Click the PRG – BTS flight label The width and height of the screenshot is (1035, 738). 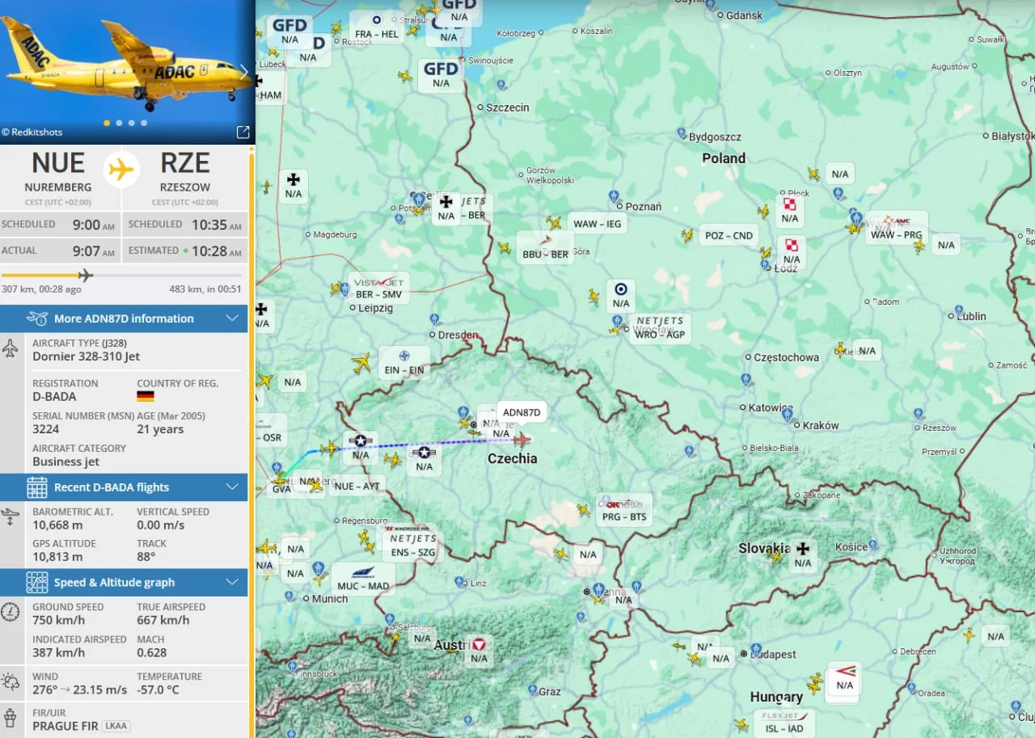tap(625, 510)
